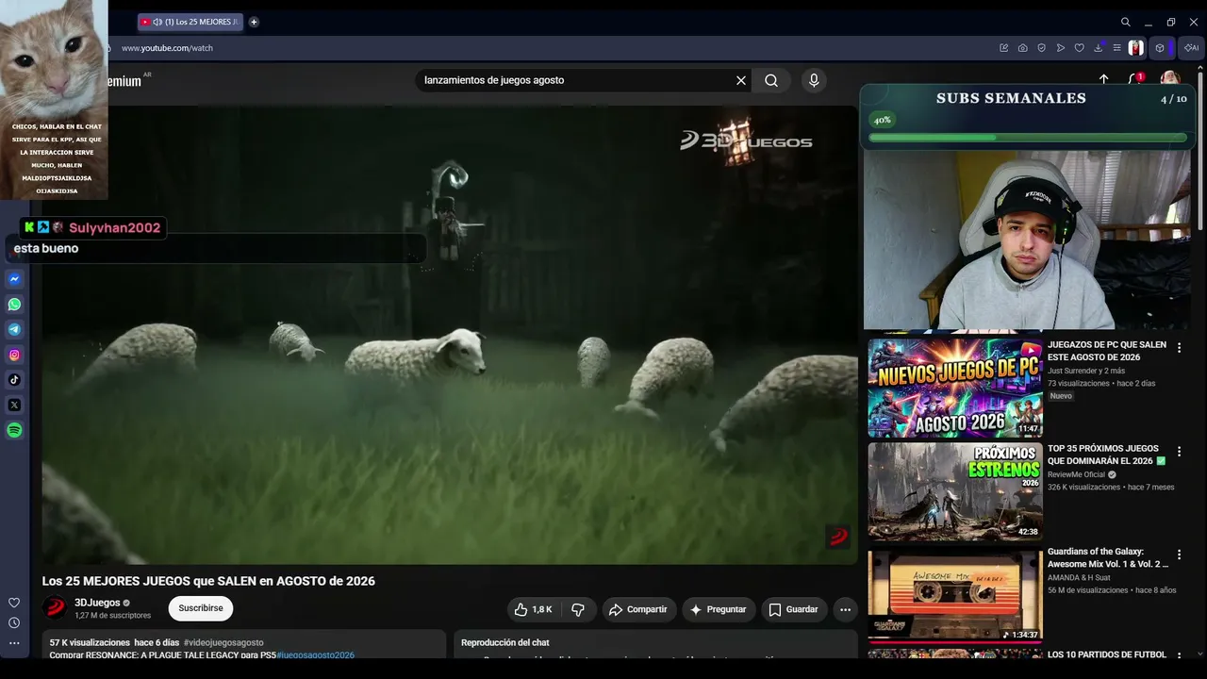
Task: Clear the YouTube search text
Action: 741,80
